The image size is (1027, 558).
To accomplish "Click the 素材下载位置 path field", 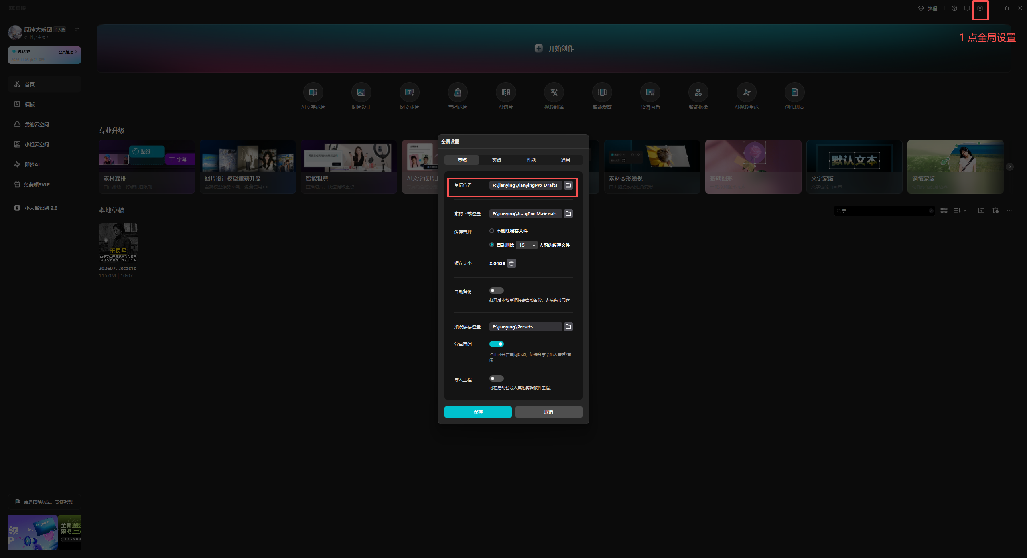I will 526,214.
